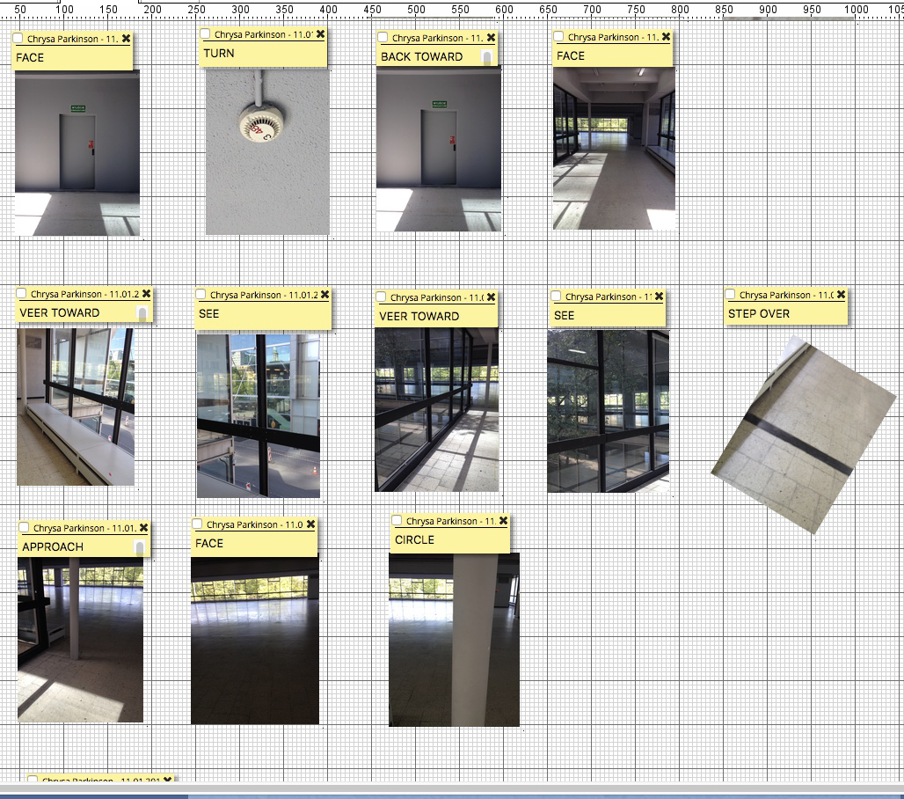
Task: Open the white column photo under CIRCLE
Action: [454, 639]
